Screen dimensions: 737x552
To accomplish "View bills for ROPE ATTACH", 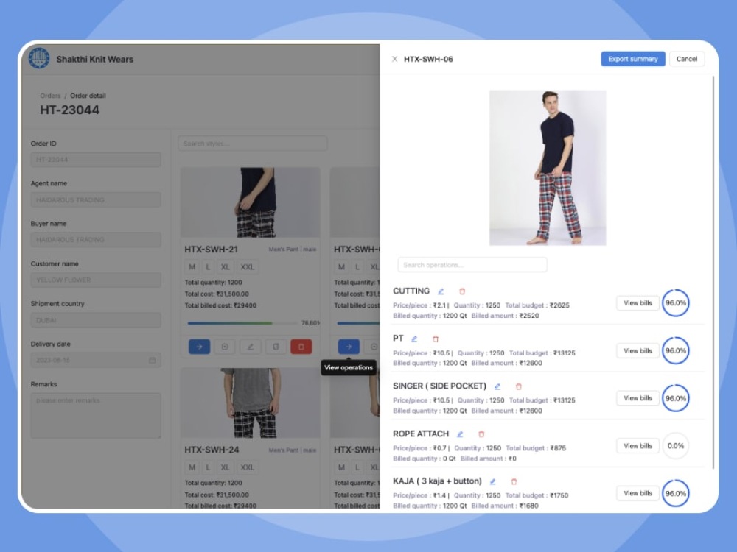I will (638, 446).
